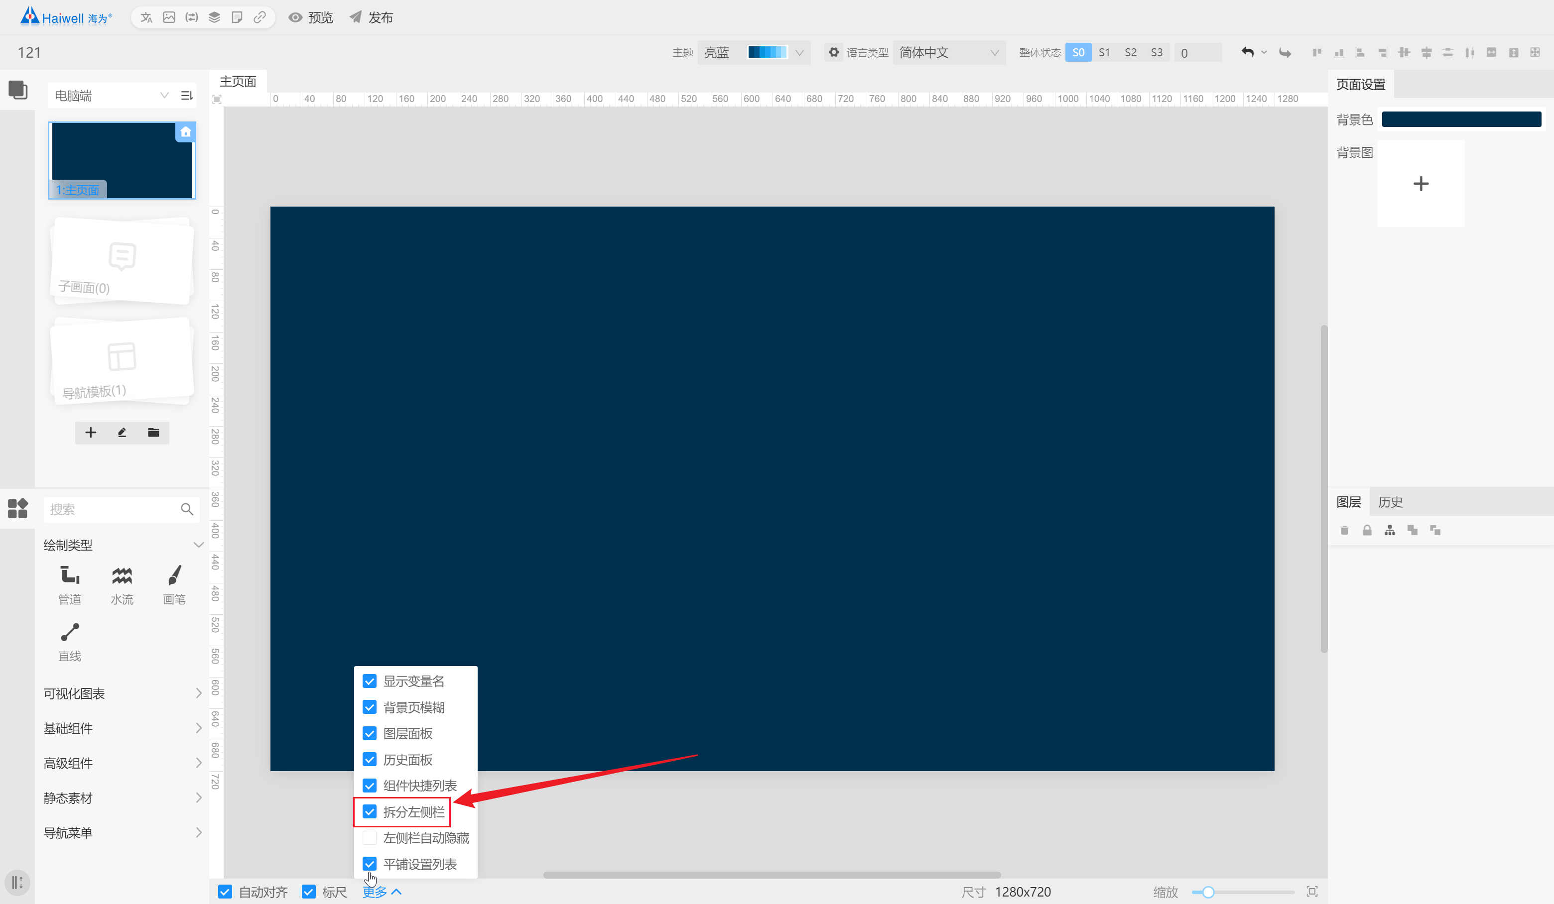Switch to the 图层 tab
The image size is (1554, 904).
coord(1349,502)
